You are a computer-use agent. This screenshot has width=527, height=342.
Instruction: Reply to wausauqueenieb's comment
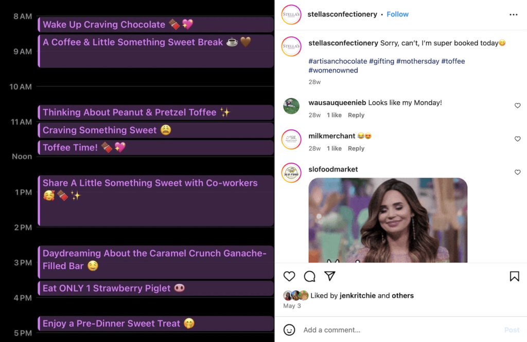(356, 115)
